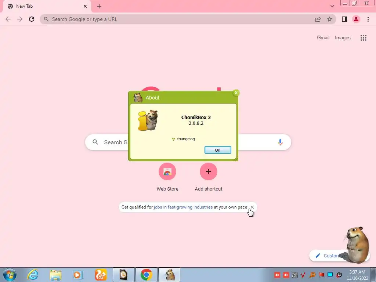Go forward using browser forward arrow
Screen dimensions: 376x282
20,19
